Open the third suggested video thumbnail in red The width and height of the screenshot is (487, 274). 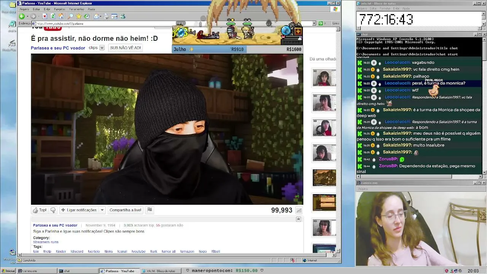point(324,128)
